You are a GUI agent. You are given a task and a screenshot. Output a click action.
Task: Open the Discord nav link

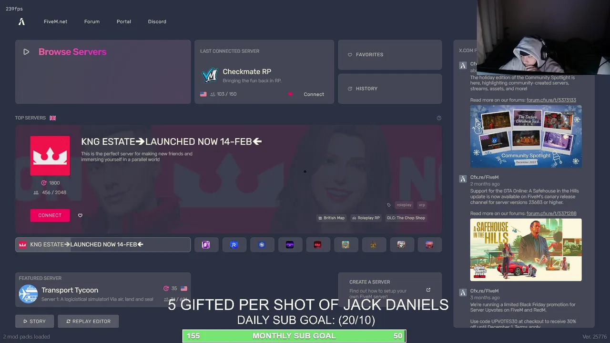[x=157, y=21]
